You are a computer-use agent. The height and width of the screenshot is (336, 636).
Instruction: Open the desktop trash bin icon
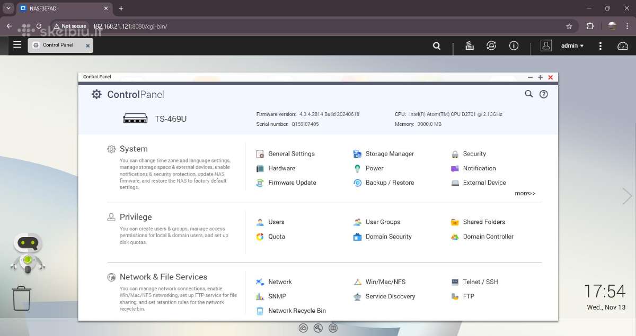point(22,298)
